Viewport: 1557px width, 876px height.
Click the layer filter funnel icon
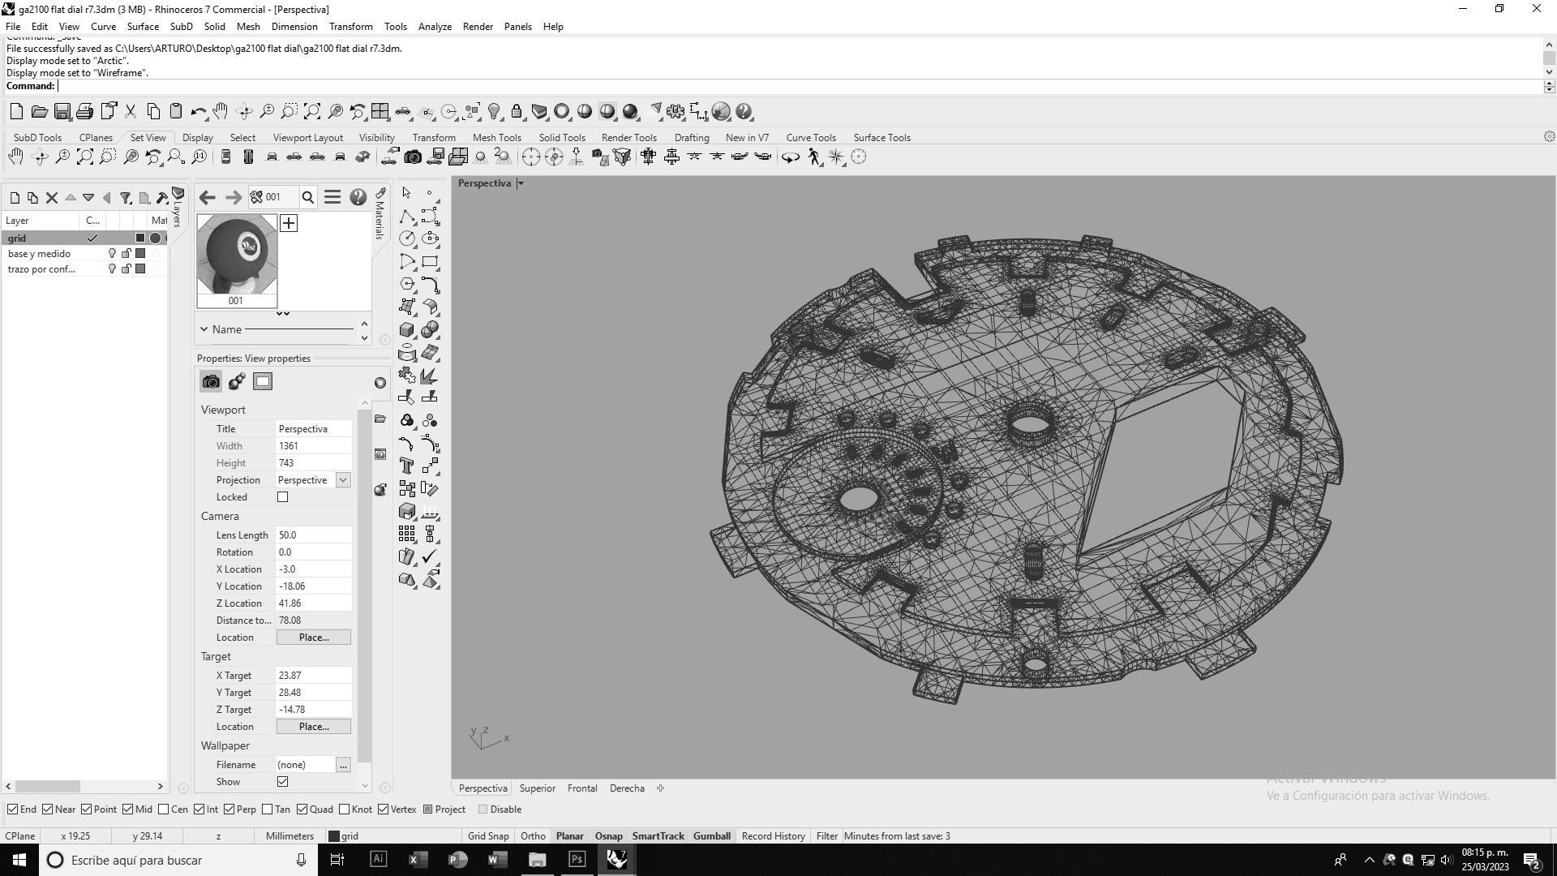(126, 198)
